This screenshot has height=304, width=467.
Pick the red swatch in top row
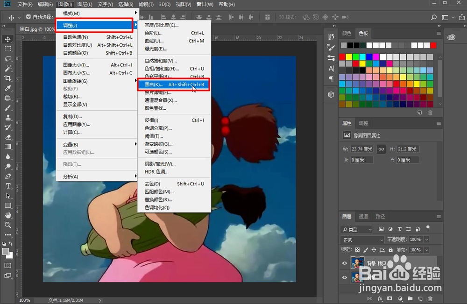click(433, 45)
